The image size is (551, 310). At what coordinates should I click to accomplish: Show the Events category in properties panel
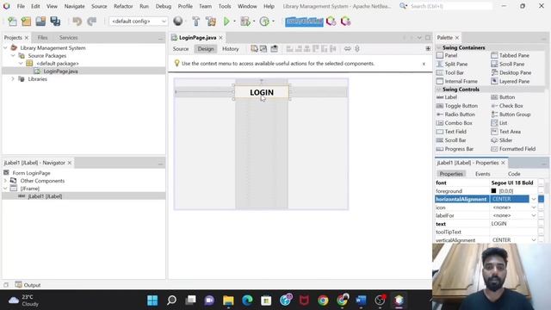(482, 174)
